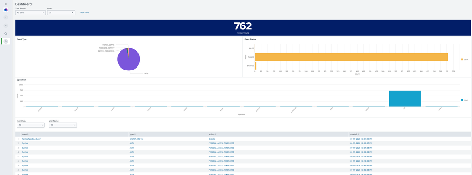Click the orange PASSED status bar
Viewport: 472px width, 175px height.
(x=352, y=57)
